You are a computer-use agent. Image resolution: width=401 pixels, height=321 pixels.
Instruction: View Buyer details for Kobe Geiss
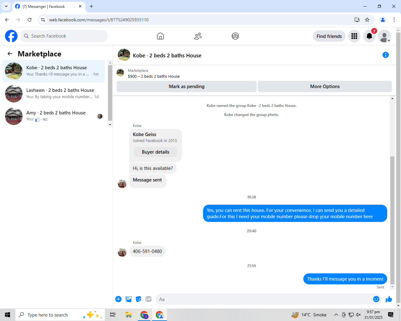click(155, 152)
